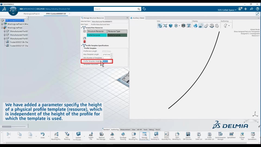This screenshot has width=261, height=147.
Task: Collapse Profile Template Specifications section
Action: click(x=82, y=45)
